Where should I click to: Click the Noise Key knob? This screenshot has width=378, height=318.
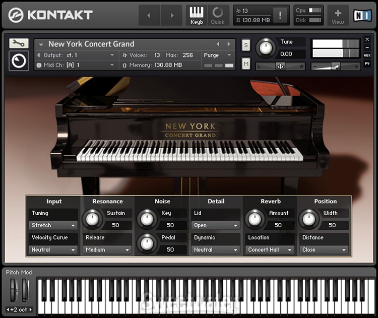click(x=147, y=219)
